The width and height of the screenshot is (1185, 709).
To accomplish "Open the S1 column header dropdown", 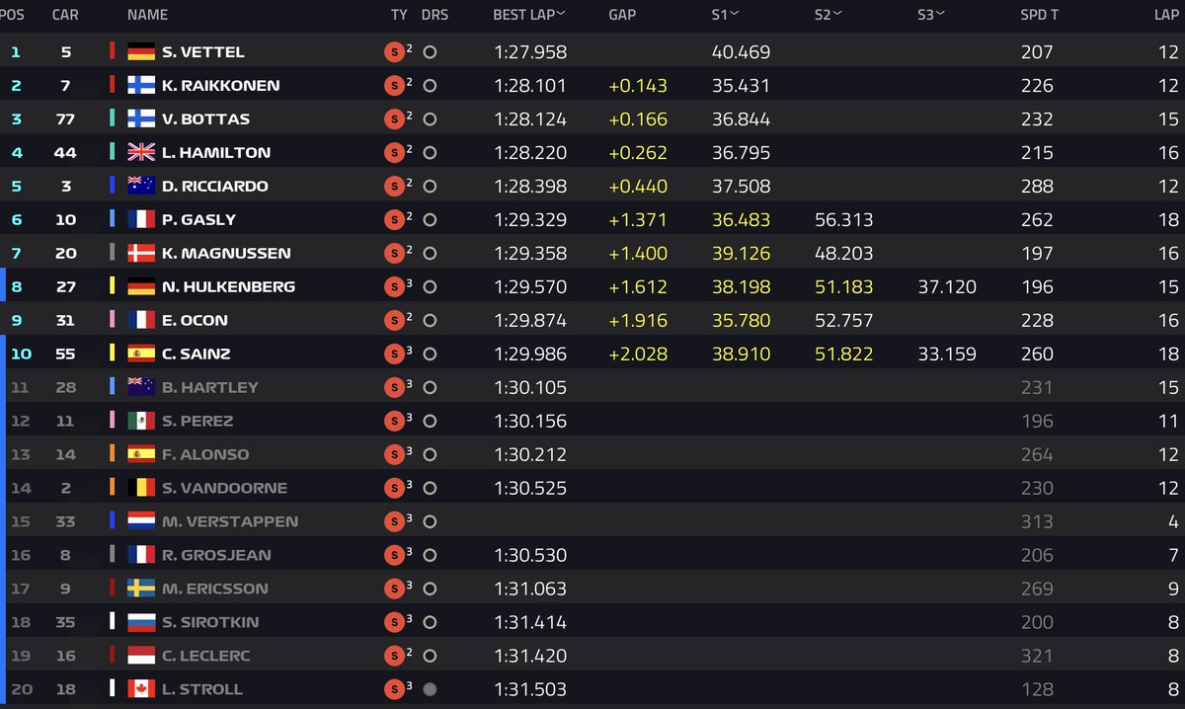I will pos(735,14).
